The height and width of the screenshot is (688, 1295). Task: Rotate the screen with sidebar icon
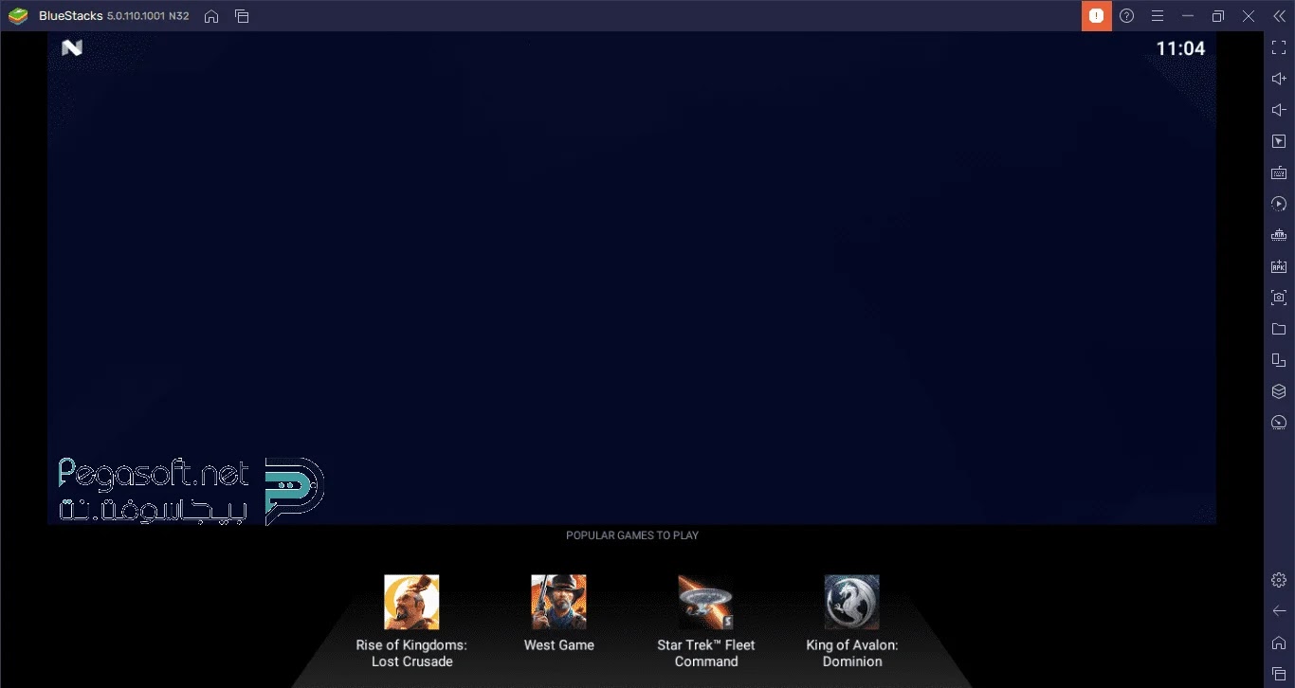pos(1279,360)
